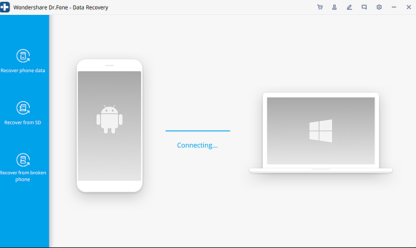Minimize the Dr.Fone window

tap(394, 7)
